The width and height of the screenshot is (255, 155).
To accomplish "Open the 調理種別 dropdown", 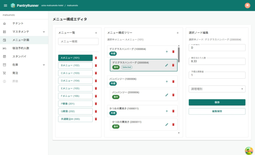I will click(x=217, y=89).
